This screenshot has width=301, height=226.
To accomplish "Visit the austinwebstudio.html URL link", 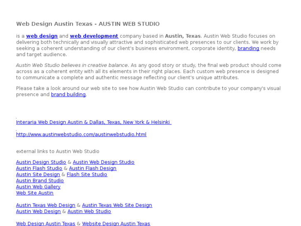I will [81, 134].
